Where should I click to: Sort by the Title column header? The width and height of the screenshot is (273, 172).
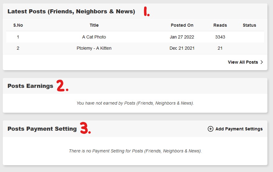click(x=94, y=25)
